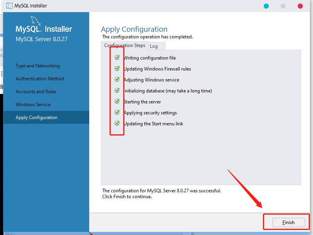313x235 pixels.
Task: Click the check icon for Updating Windows Firewall rules
Action: (117, 69)
